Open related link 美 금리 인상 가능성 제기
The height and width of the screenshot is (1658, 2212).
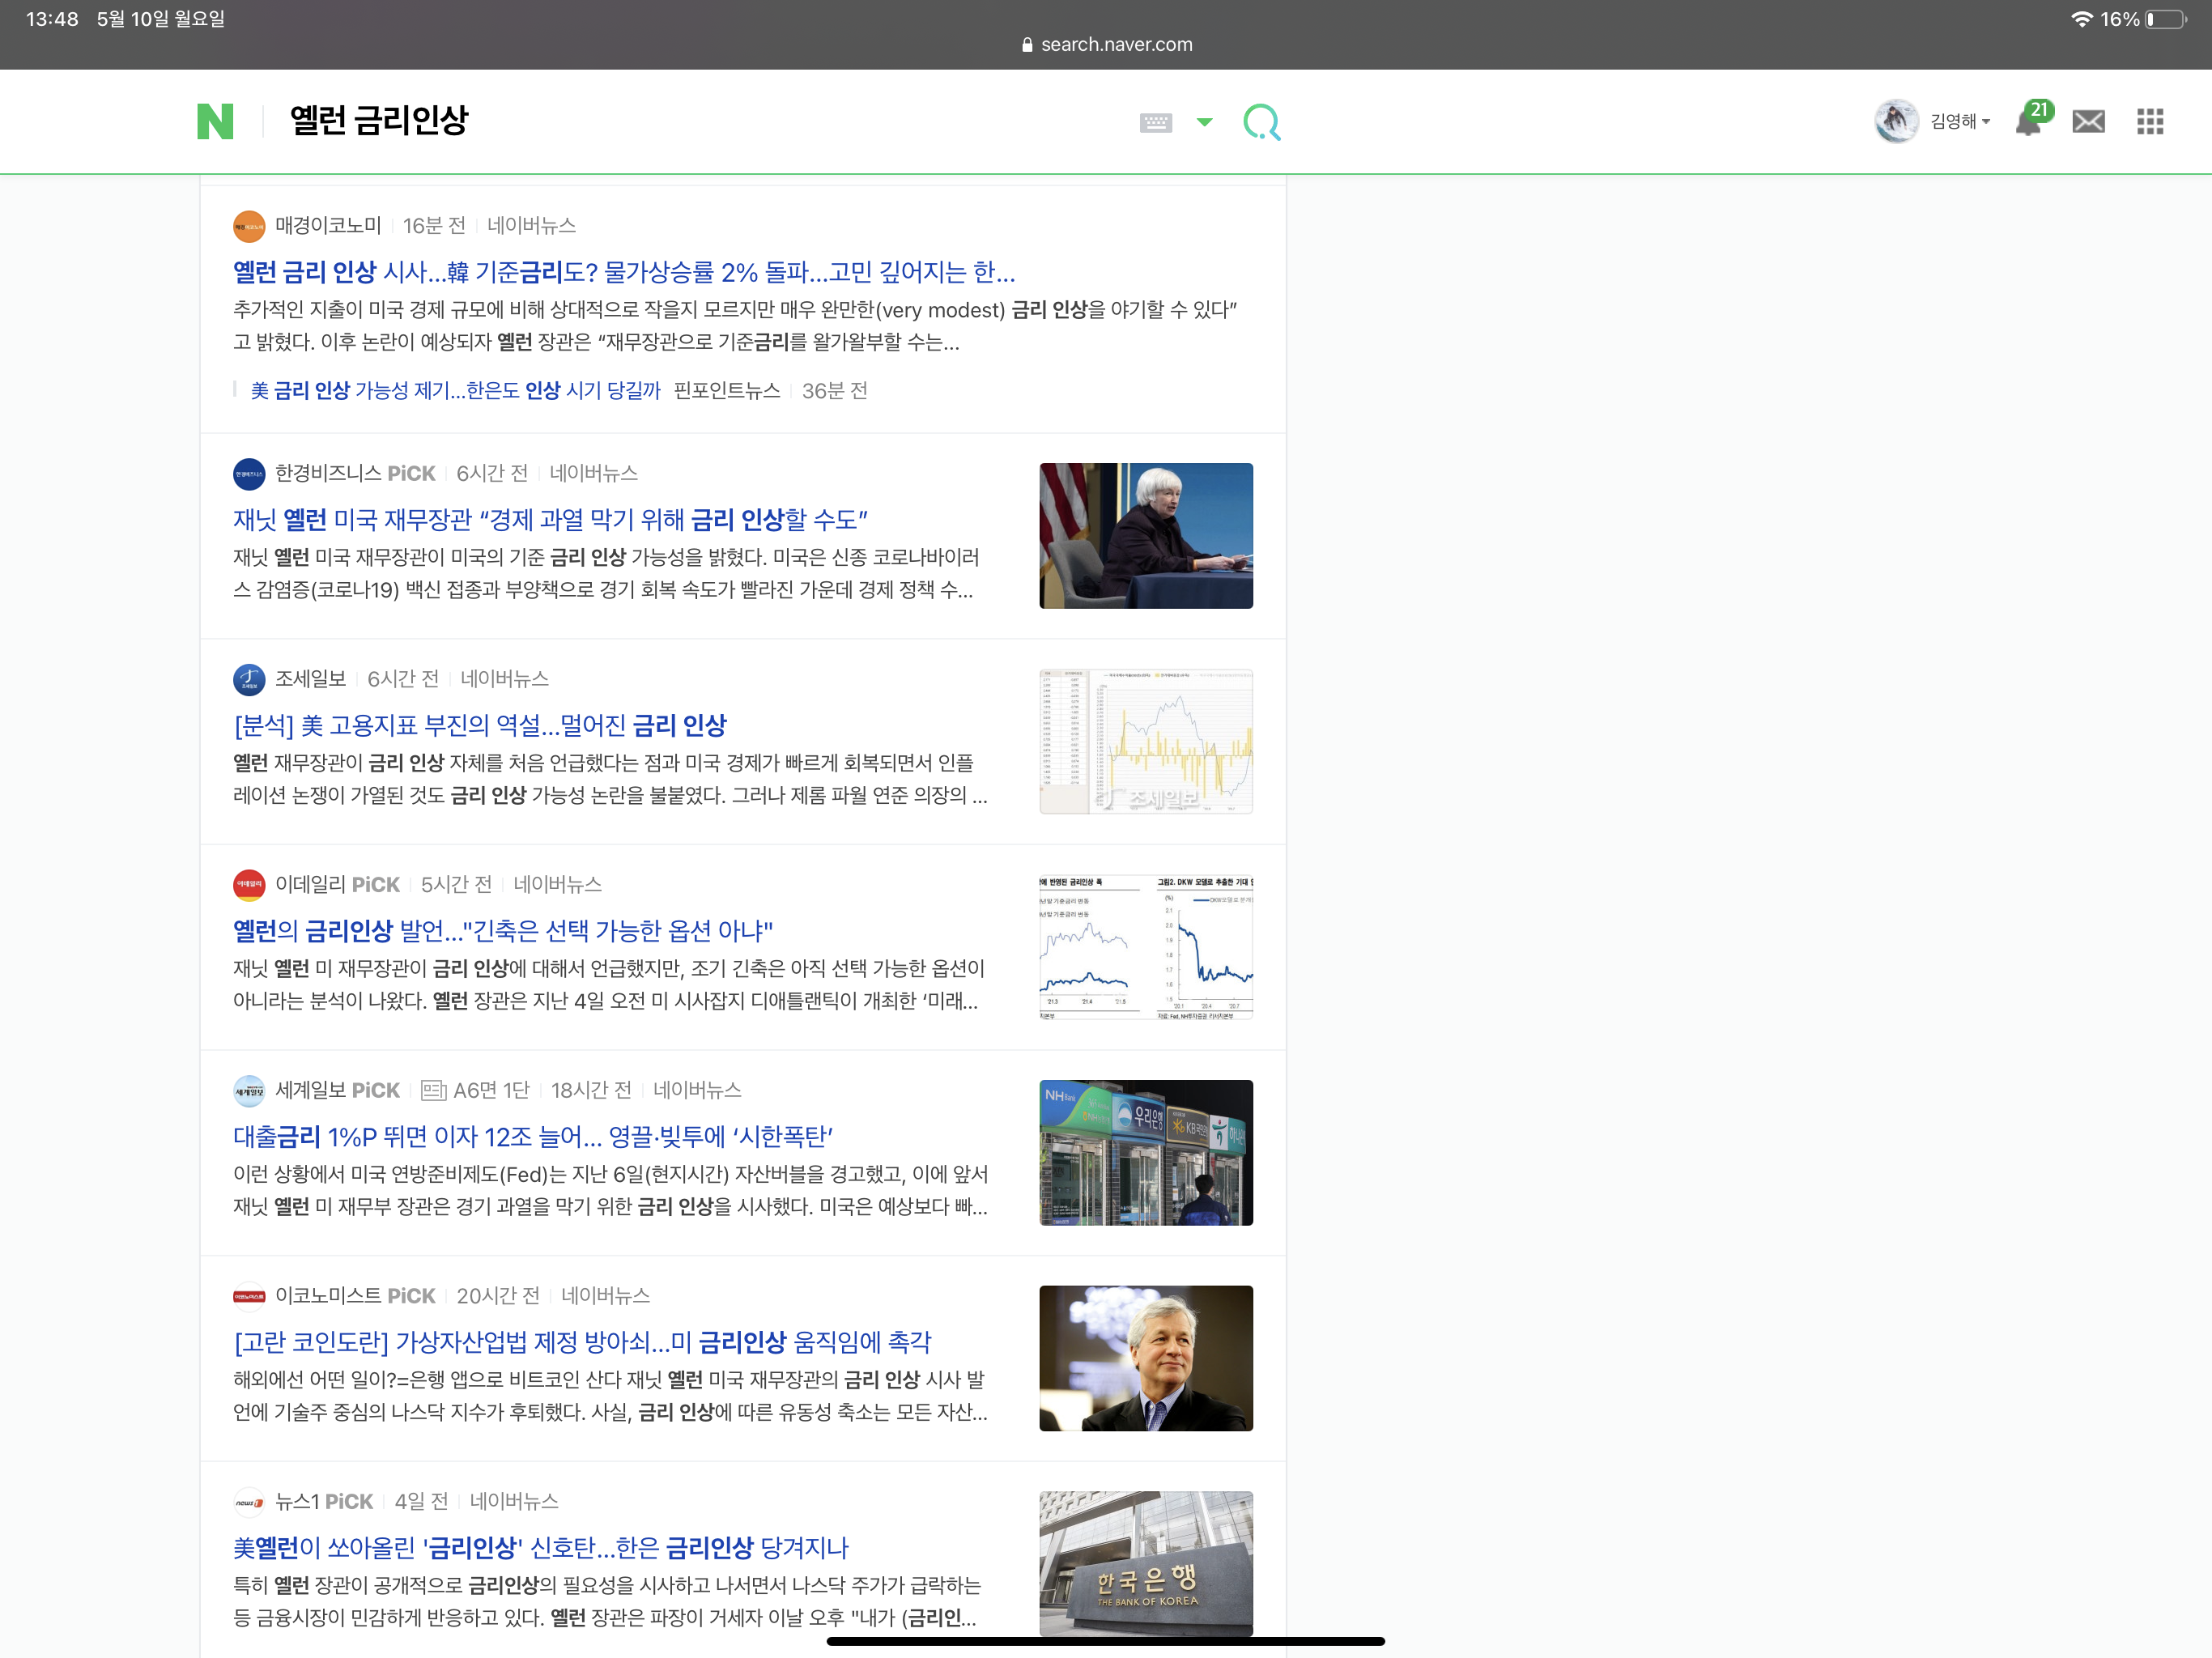pos(455,391)
